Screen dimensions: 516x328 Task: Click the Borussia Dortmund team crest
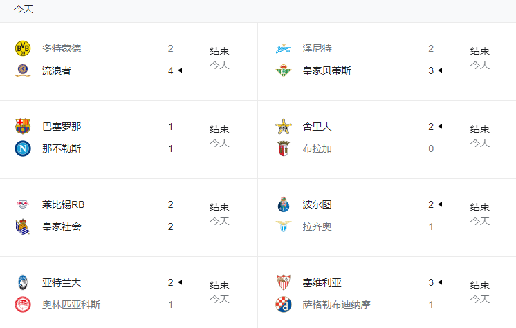(x=23, y=48)
